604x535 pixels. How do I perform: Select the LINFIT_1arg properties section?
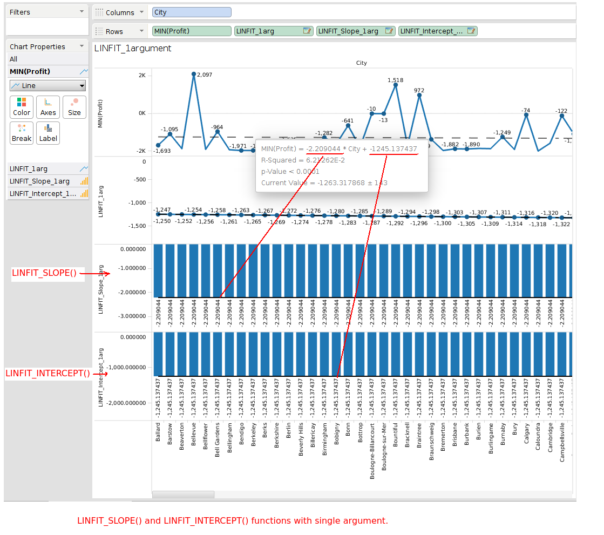(47, 168)
